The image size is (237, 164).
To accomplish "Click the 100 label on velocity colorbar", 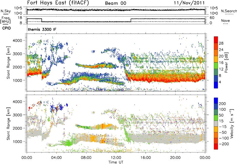I will pos(222,110).
